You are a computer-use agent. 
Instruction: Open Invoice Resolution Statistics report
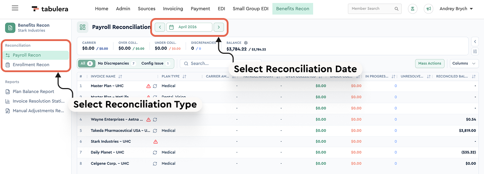point(35,101)
